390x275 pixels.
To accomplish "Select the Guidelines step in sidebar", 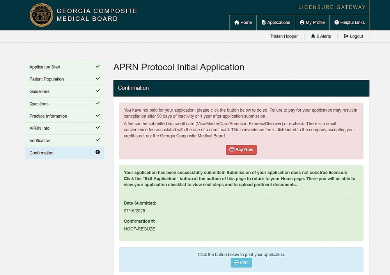I will (39, 91).
